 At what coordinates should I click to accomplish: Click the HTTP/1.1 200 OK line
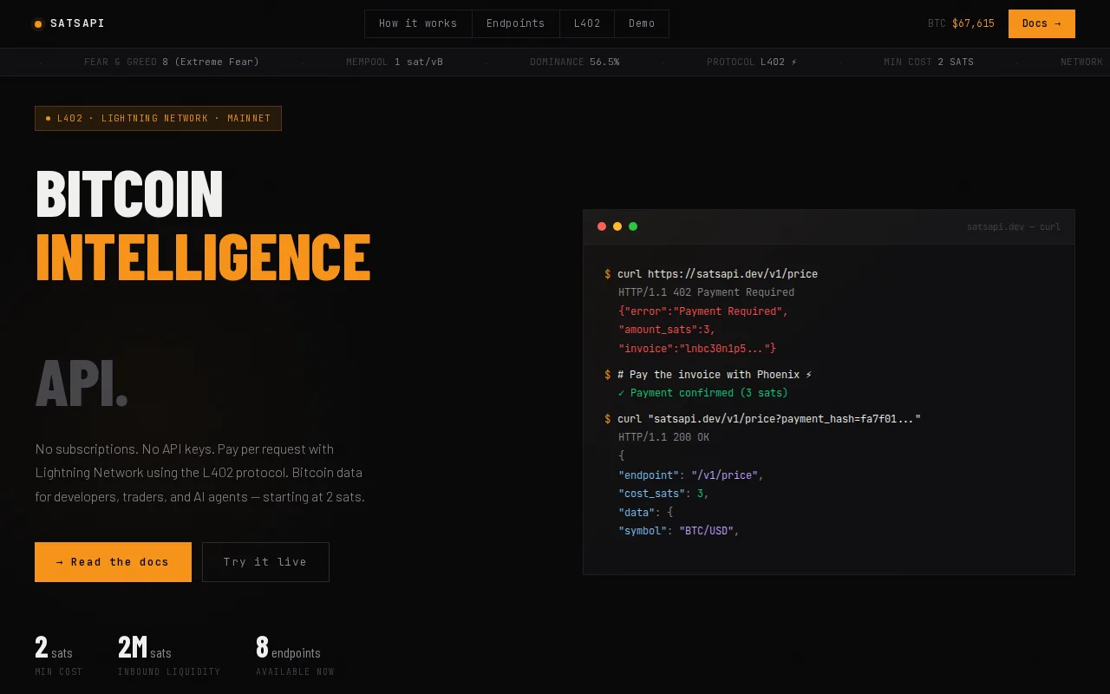[x=663, y=437]
